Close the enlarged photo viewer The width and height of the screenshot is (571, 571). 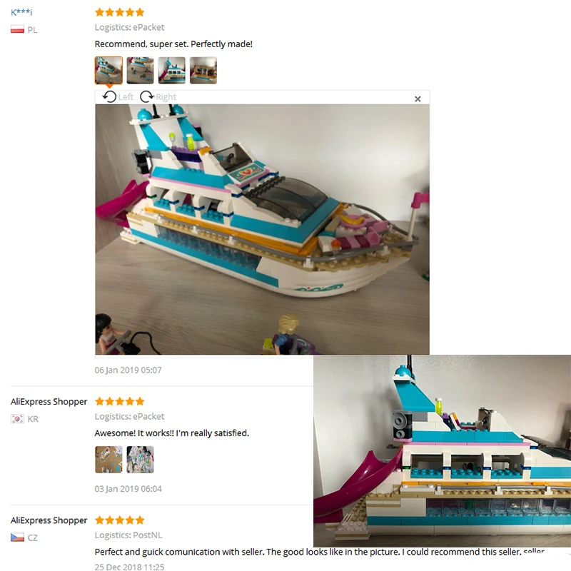click(418, 99)
